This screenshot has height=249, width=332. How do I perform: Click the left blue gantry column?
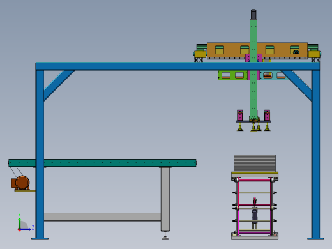point(40,154)
